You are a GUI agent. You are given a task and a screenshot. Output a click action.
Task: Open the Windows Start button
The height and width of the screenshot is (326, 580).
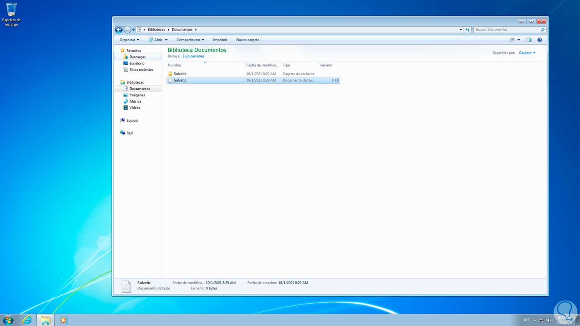[8, 320]
